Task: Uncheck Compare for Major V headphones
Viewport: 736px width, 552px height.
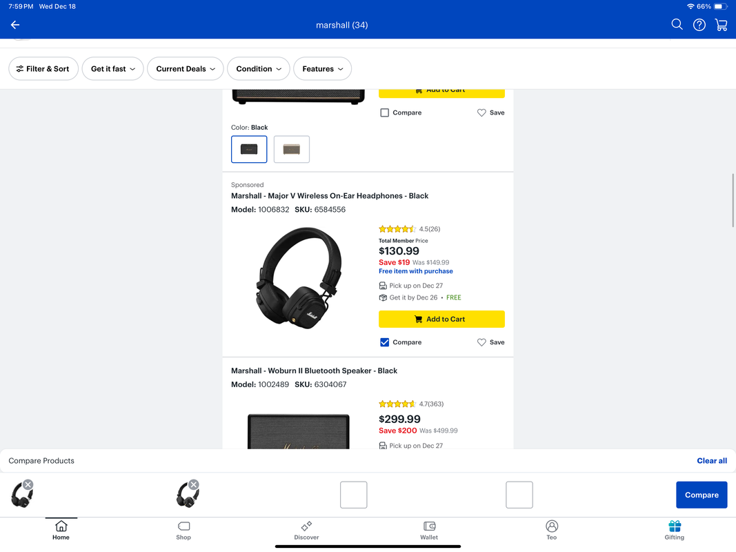Action: point(384,342)
